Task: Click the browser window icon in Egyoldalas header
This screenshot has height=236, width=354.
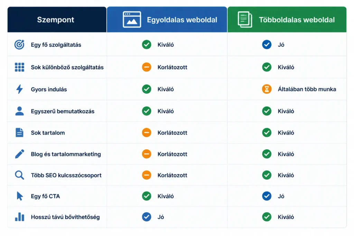Action: 132,20
